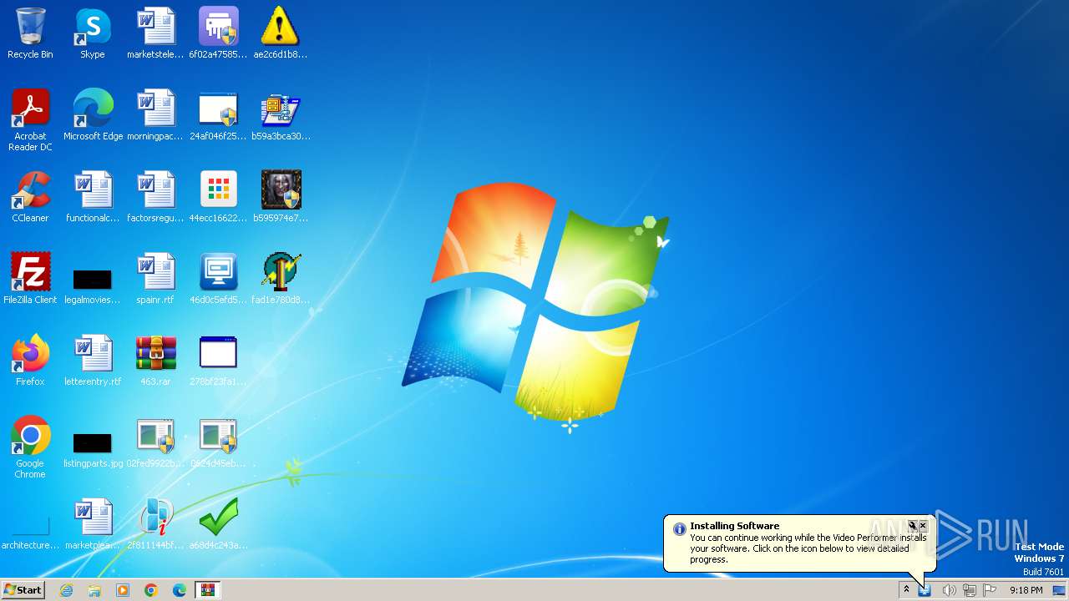Open the clock showing 9:18 PM
Image resolution: width=1069 pixels, height=601 pixels.
point(1026,590)
